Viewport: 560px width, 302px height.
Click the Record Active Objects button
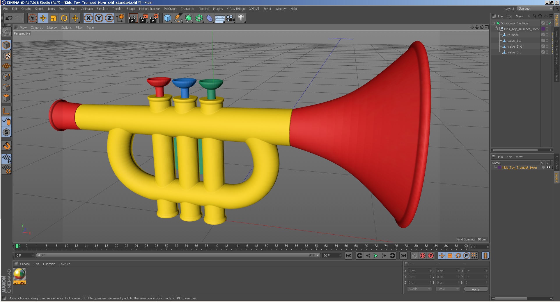[x=414, y=256]
